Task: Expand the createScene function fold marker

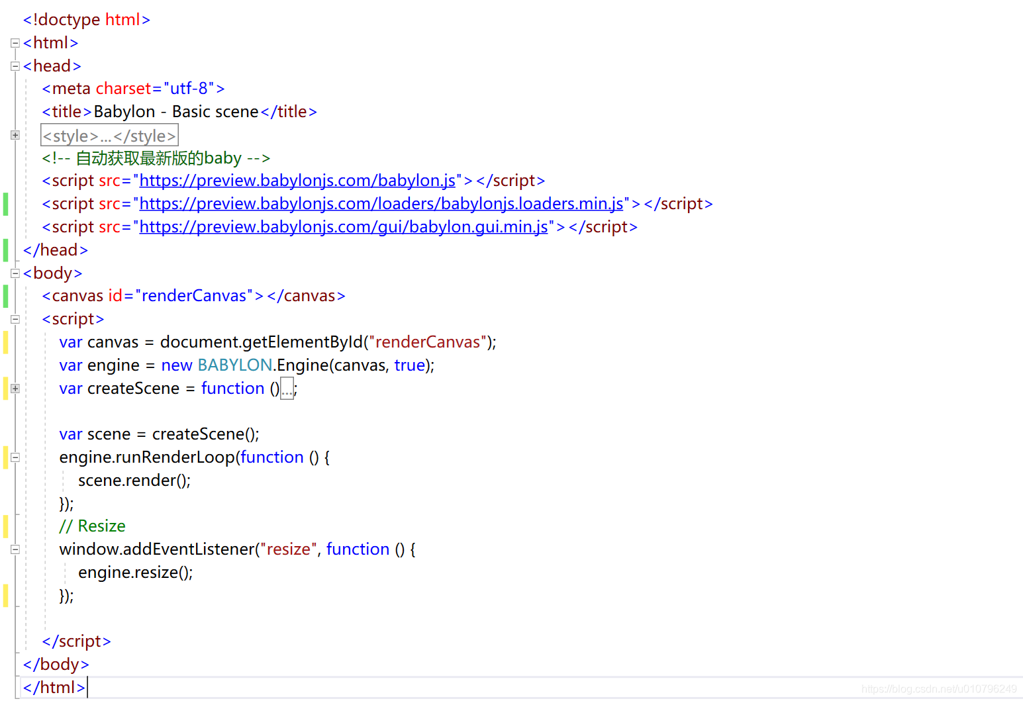Action: (x=15, y=389)
